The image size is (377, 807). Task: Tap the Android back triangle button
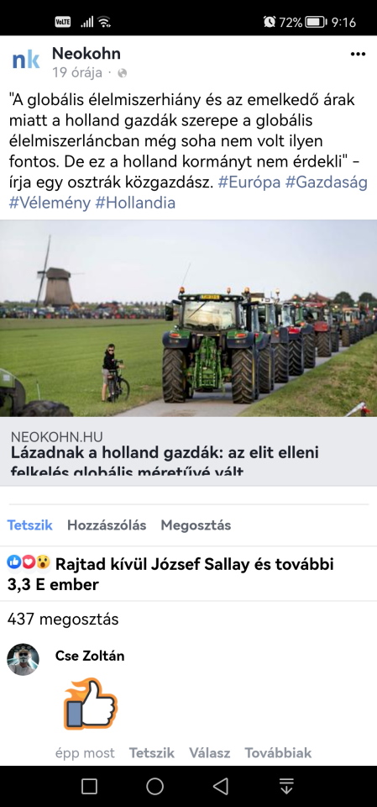click(221, 786)
